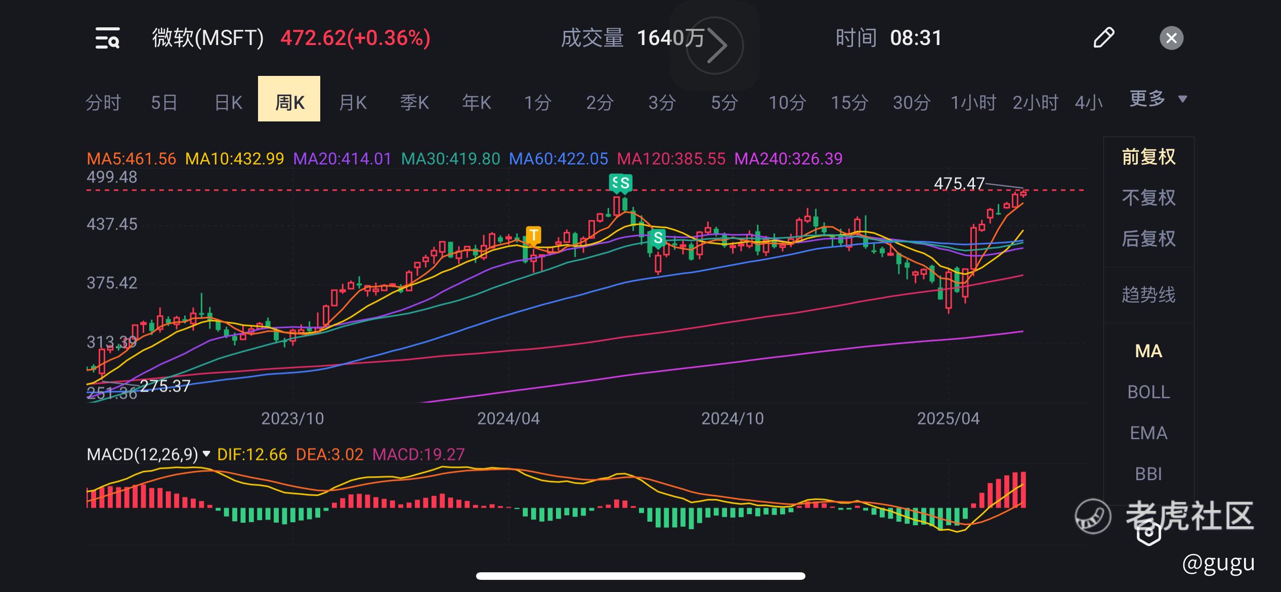Tap the 275.37 low price label
Image resolution: width=1281 pixels, height=592 pixels.
point(165,386)
